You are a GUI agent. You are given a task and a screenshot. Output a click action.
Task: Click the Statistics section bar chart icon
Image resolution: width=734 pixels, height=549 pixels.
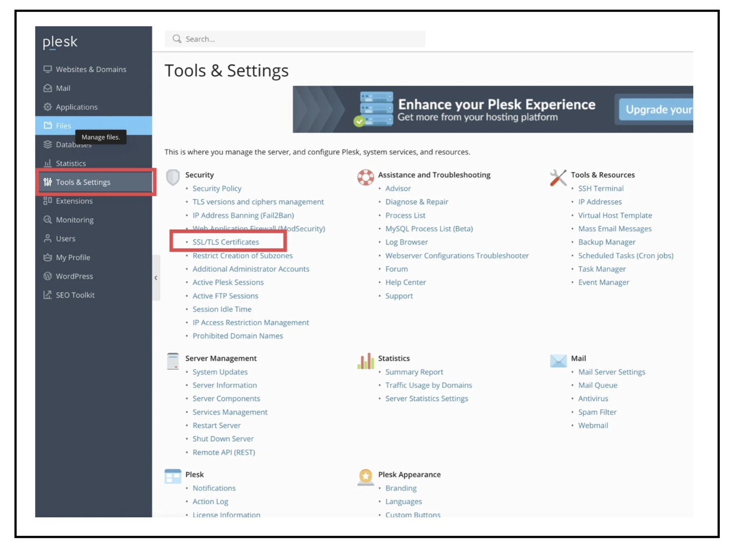366,361
